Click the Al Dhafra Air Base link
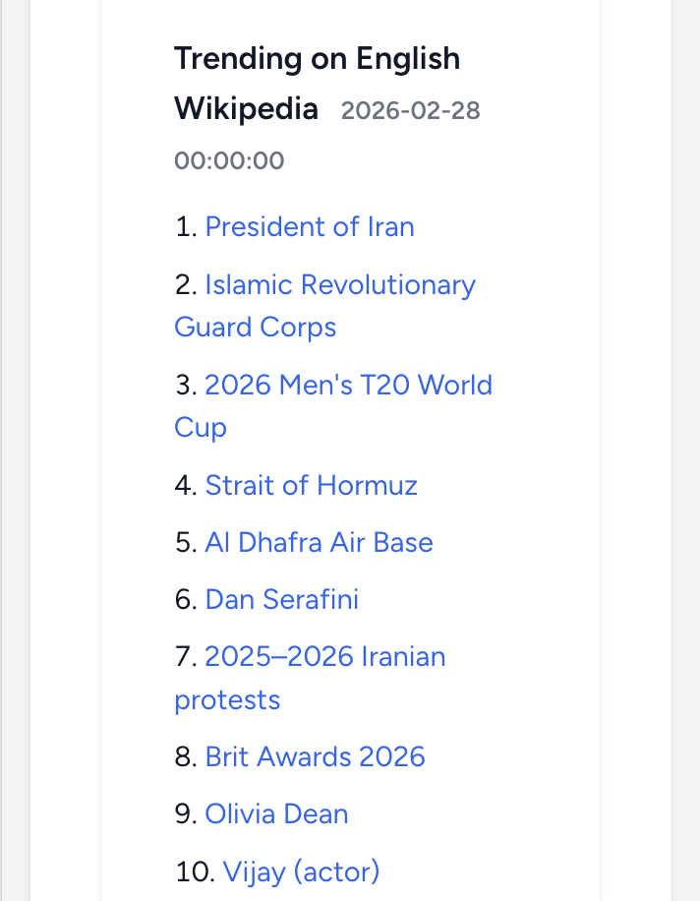The image size is (700, 901). (x=319, y=542)
